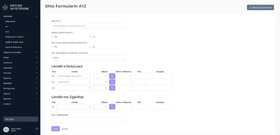
Task: Click the search icon in row Z1
Action: click(x=112, y=107)
